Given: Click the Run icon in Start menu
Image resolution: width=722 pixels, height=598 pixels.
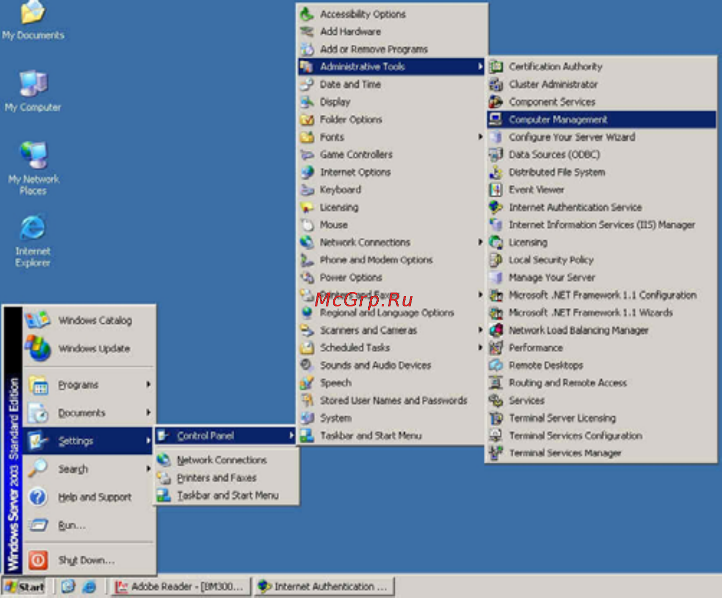Looking at the screenshot, I should pyautogui.click(x=38, y=525).
